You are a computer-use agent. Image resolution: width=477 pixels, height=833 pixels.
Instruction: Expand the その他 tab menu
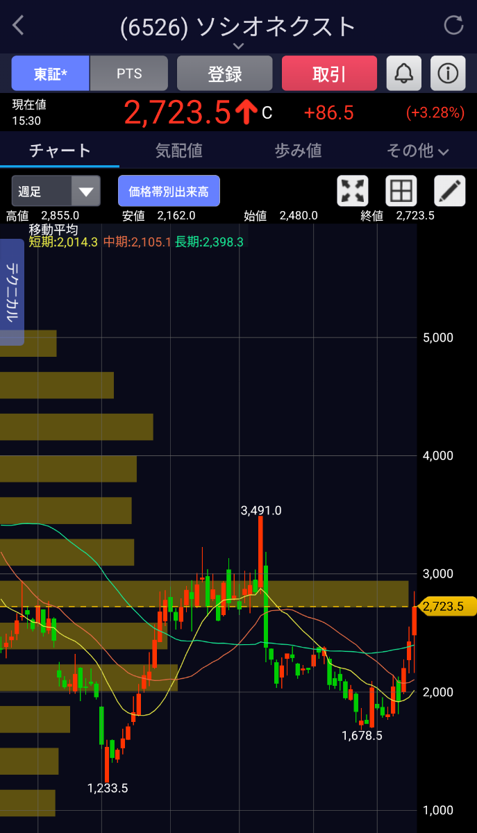click(x=417, y=151)
